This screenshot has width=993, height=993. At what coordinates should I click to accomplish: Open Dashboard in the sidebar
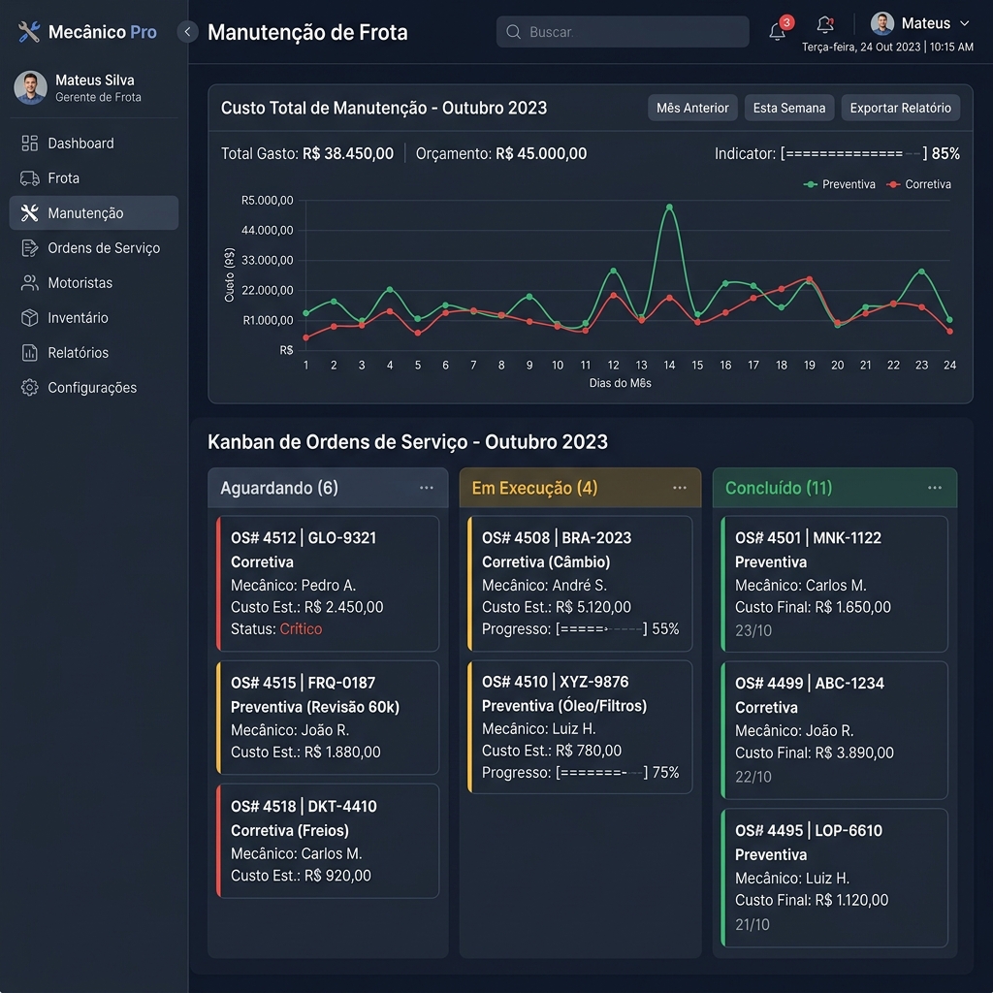pos(94,144)
